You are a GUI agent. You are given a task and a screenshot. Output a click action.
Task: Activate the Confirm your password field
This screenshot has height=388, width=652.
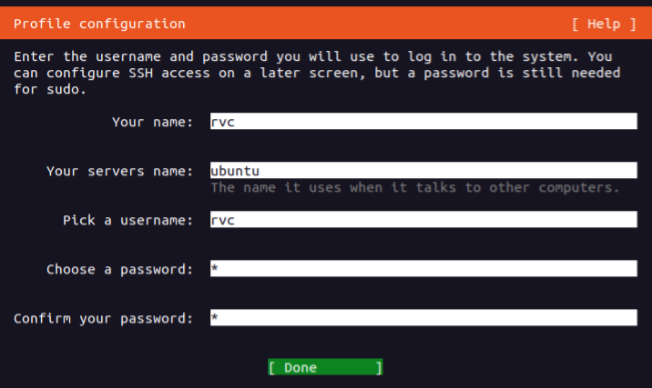pyautogui.click(x=423, y=318)
